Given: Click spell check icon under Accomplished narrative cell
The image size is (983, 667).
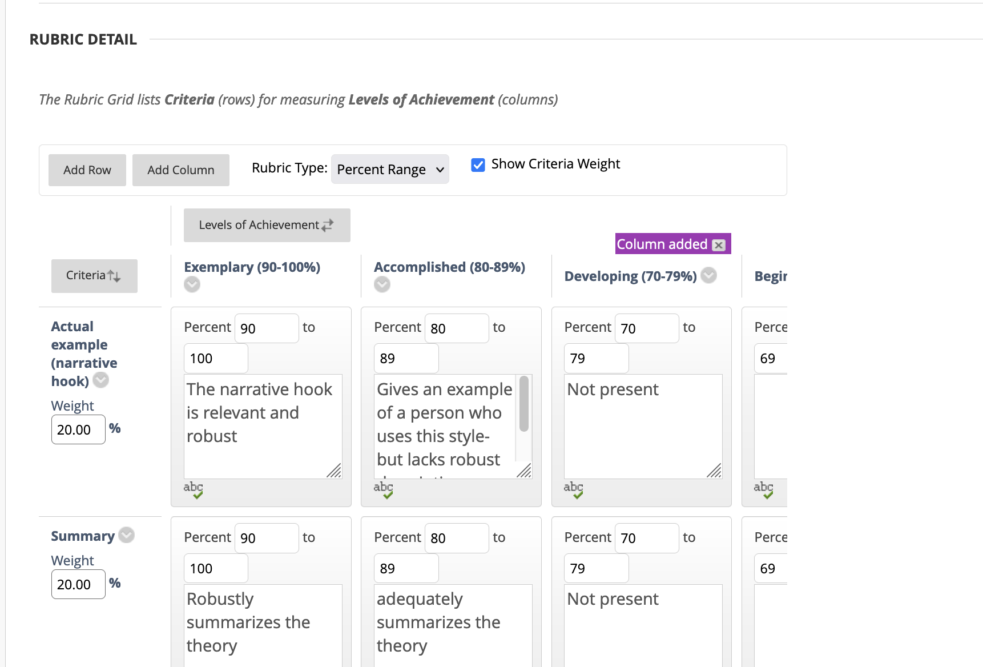Looking at the screenshot, I should tap(384, 489).
